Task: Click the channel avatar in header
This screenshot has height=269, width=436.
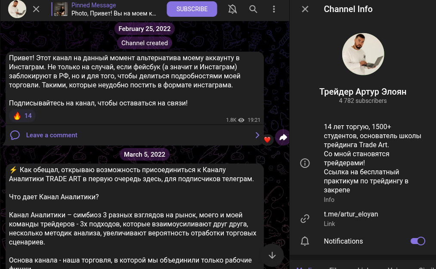Action: click(x=17, y=9)
